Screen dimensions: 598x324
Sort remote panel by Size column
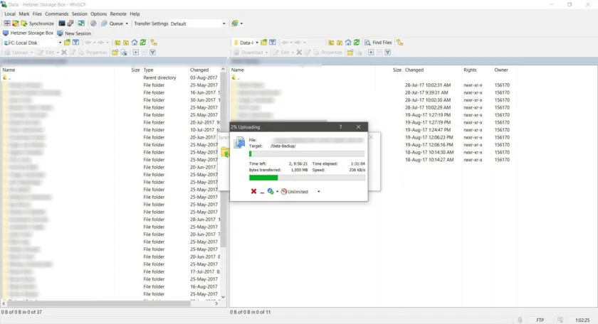click(397, 70)
